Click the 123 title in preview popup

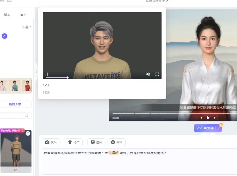46,85
